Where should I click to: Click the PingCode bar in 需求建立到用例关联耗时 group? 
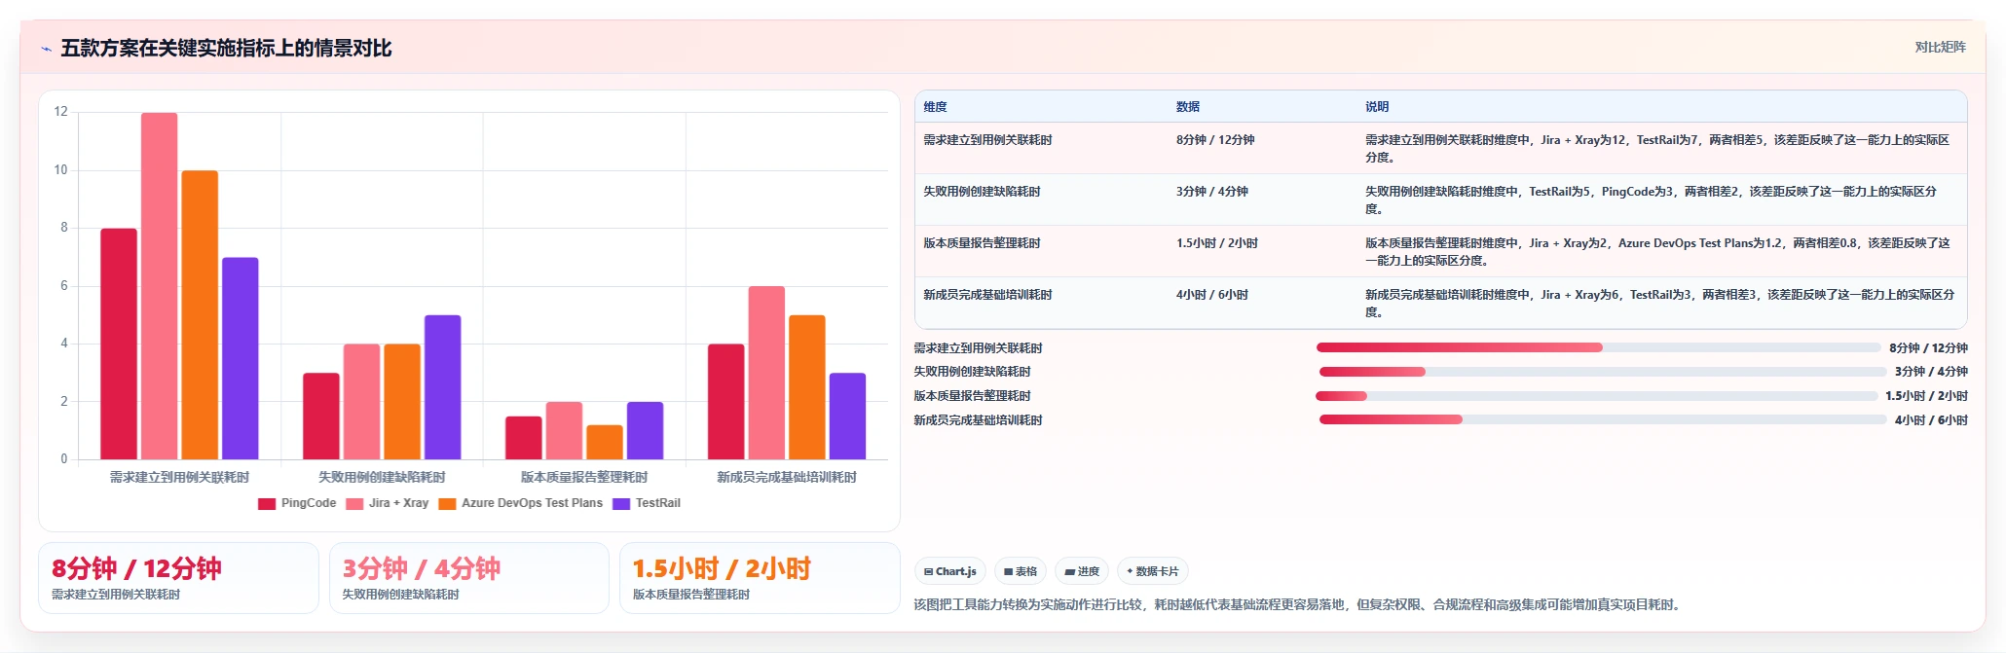[x=119, y=344]
